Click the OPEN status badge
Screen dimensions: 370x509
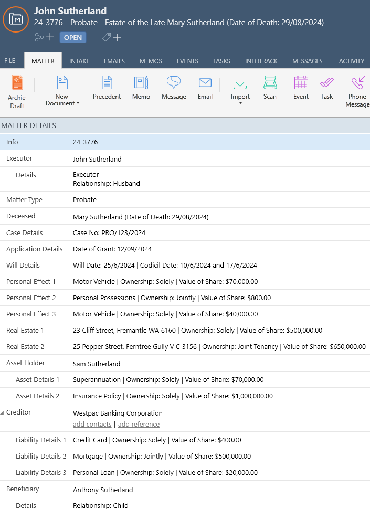(73, 37)
